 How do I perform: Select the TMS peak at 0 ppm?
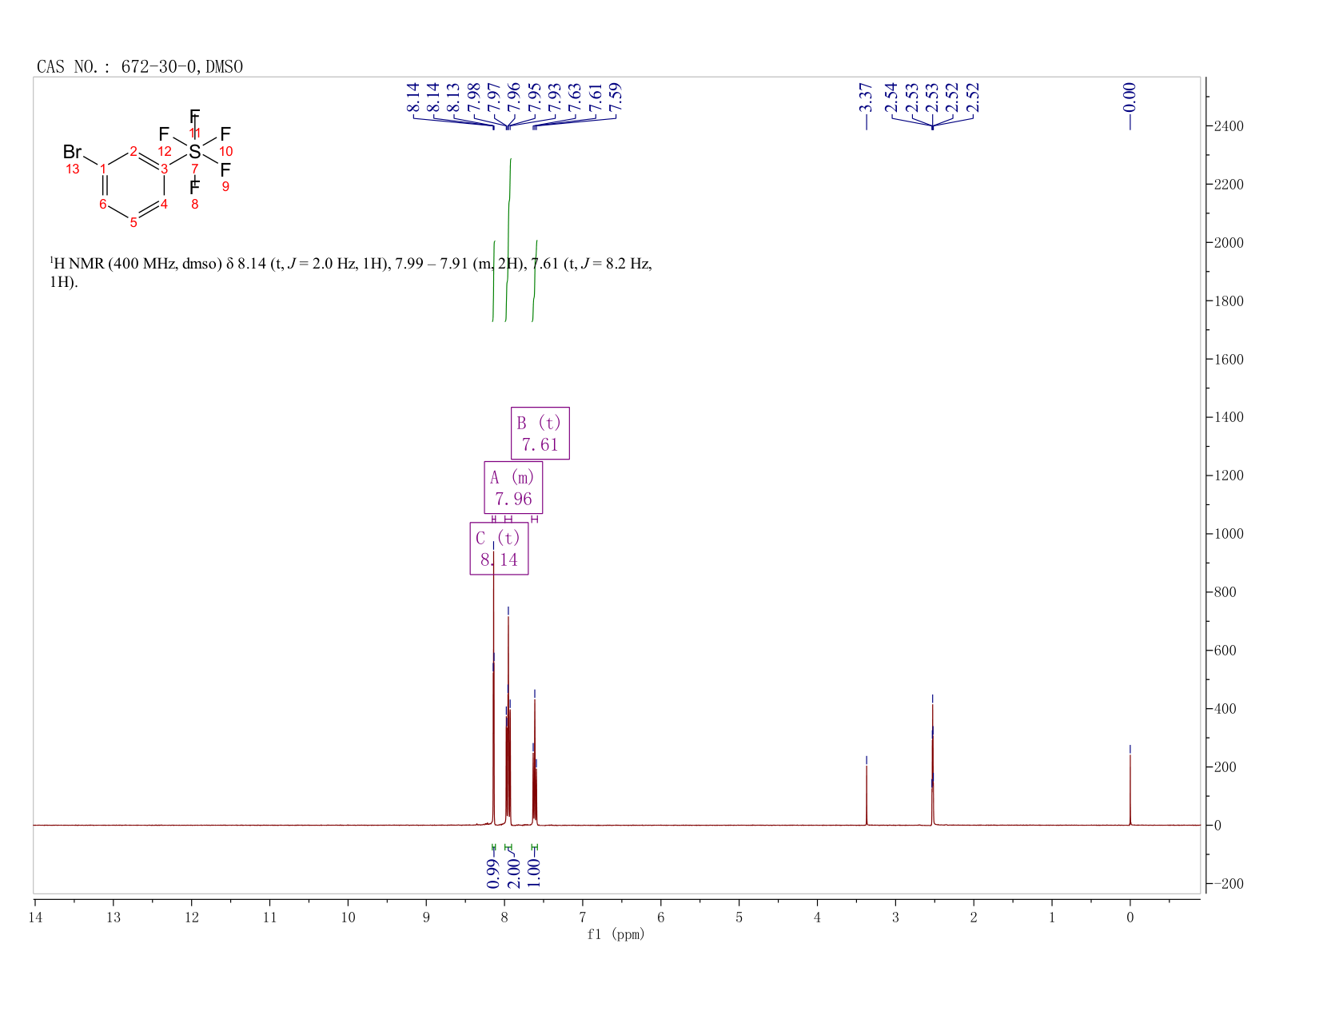pyautogui.click(x=1130, y=789)
